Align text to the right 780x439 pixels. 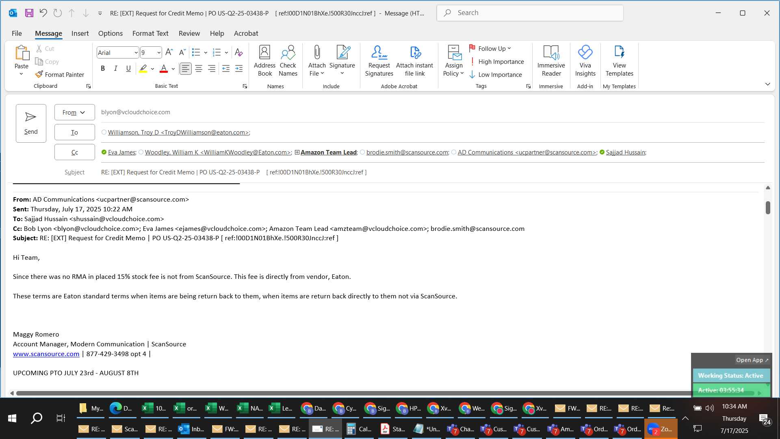point(212,69)
